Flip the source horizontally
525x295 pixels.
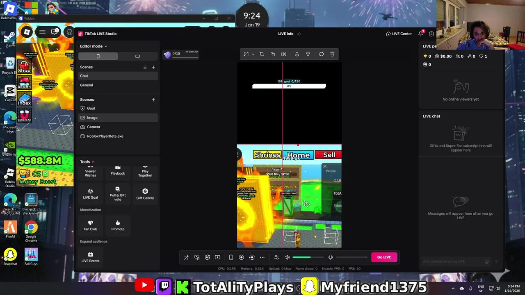(x=283, y=54)
